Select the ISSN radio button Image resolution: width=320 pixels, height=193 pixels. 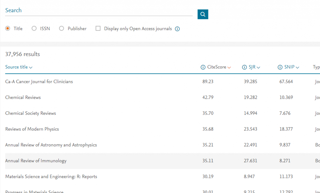[x=34, y=28]
